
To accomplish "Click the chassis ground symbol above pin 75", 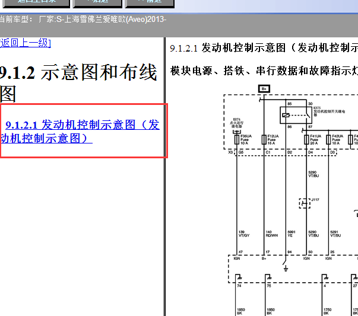I will tap(268, 277).
